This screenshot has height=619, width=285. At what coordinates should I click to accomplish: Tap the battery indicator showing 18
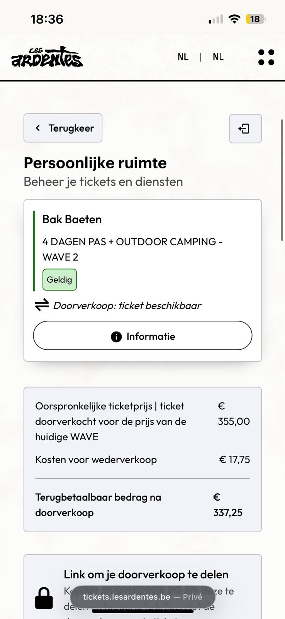(x=256, y=19)
